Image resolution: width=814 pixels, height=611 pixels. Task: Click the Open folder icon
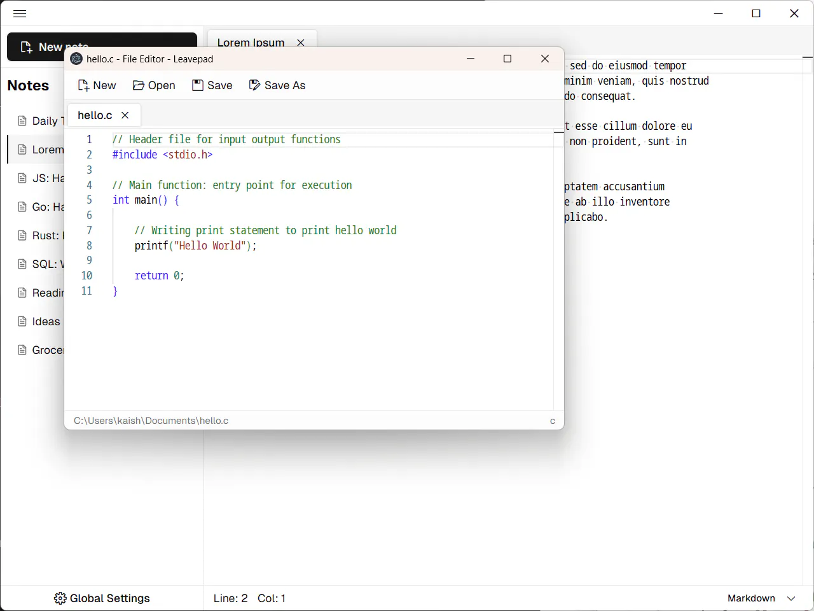138,85
